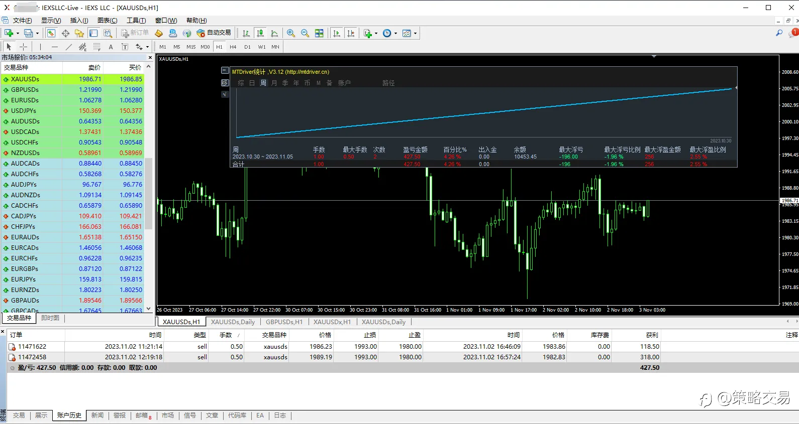799x424 pixels.
Task: Switch to the XAUUSDx,H1 chart tab
Action: 332,322
